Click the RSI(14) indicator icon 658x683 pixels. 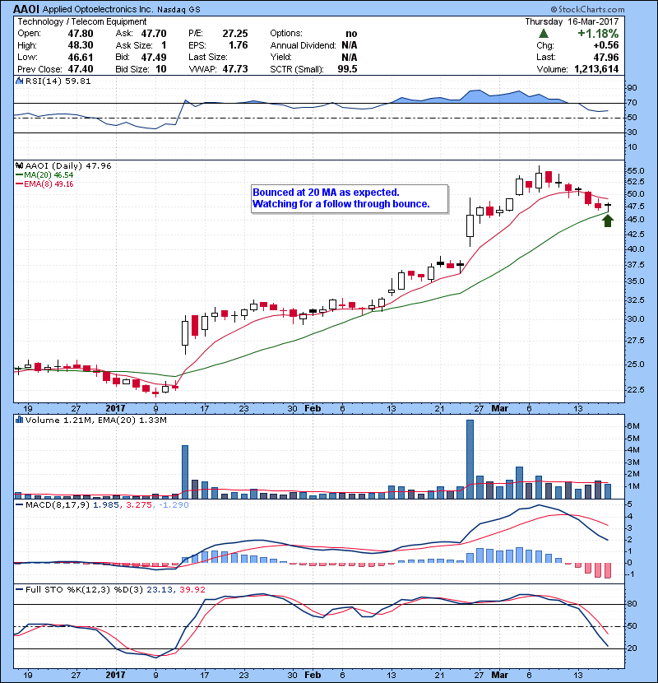point(19,81)
